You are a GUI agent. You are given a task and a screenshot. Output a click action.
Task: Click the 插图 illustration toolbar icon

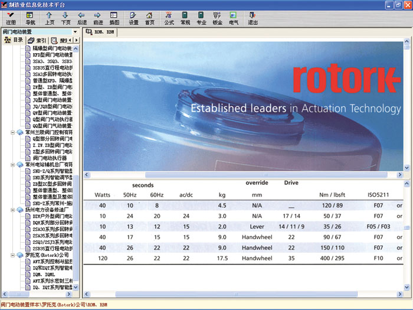[x=114, y=18]
